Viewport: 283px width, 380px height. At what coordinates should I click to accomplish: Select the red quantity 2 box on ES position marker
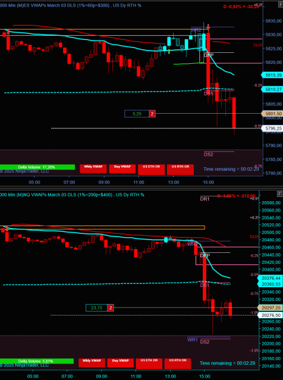tap(152, 114)
